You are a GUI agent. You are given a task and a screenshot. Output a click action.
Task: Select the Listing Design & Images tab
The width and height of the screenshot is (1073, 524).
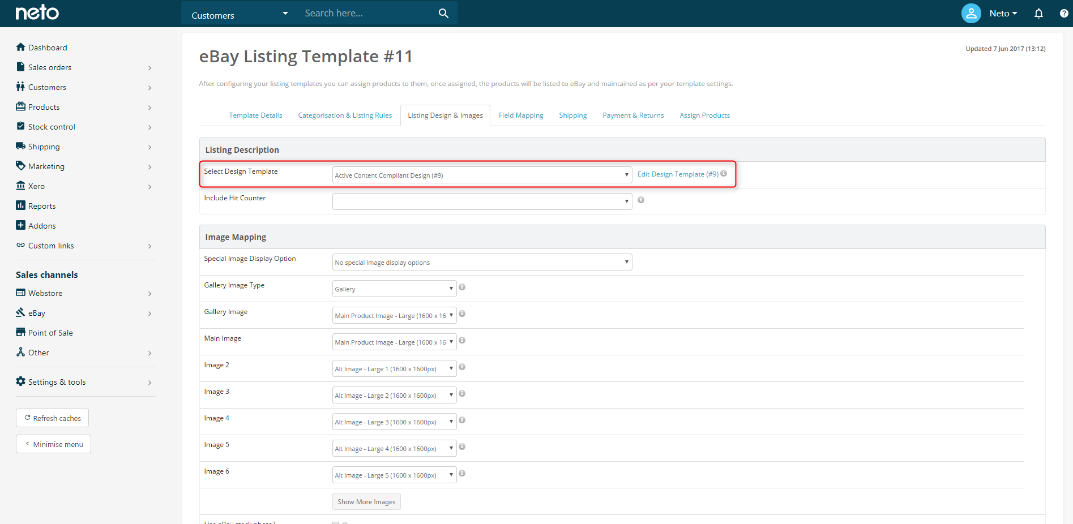[x=445, y=115]
